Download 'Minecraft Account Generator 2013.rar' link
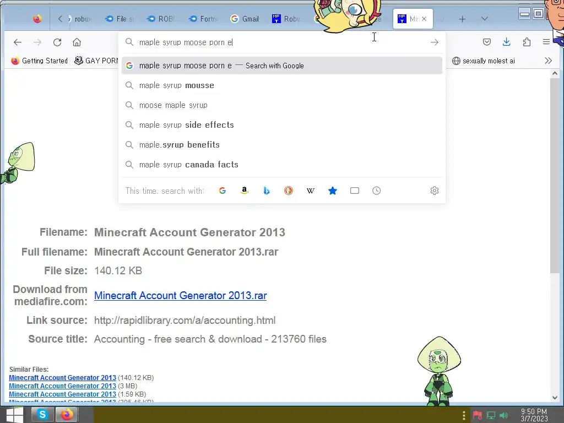Screen dimensions: 564x423 click(181, 295)
